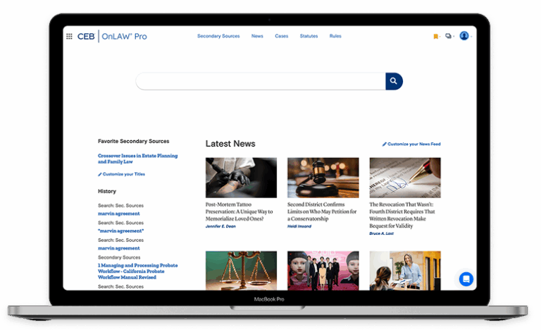Screen dimensions: 541x330
Task: Open the Rules navigation item
Action: point(335,36)
